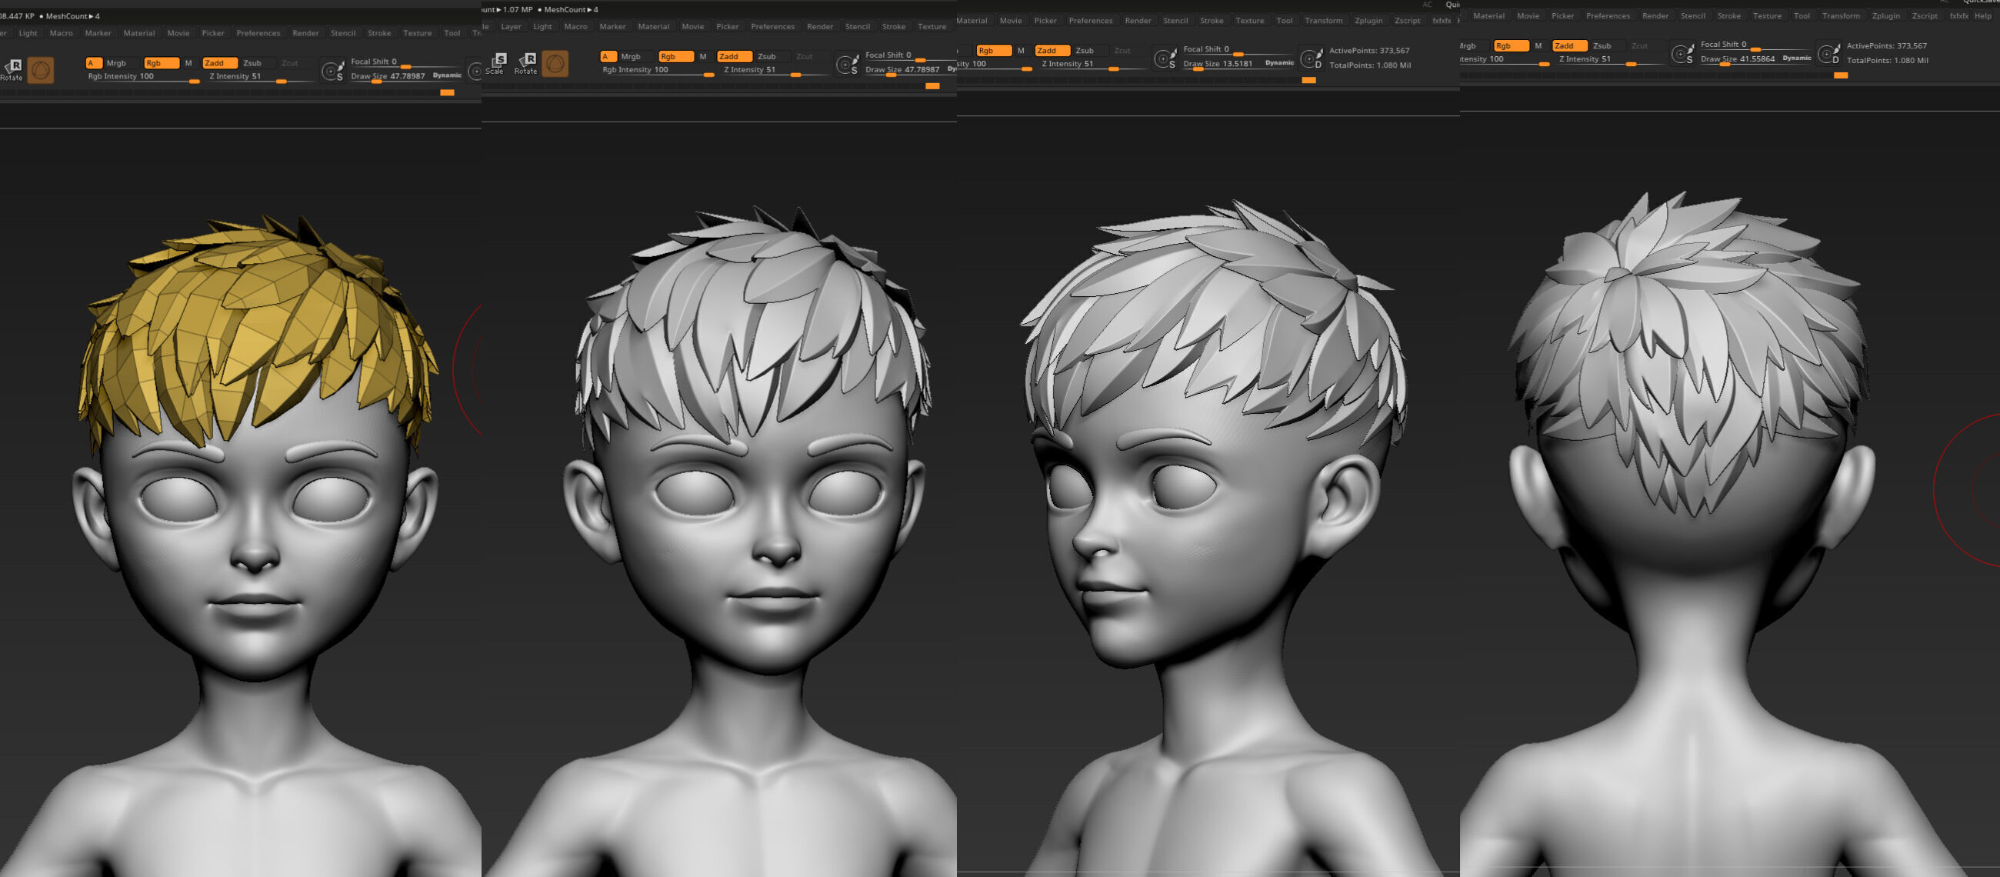Expand MeshCount arrow in gray front view

click(590, 9)
